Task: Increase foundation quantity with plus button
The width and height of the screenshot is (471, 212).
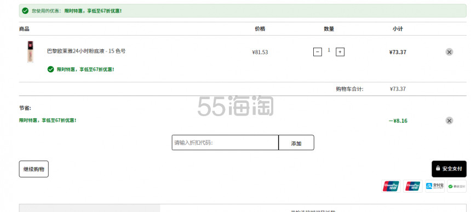Action: [340, 52]
